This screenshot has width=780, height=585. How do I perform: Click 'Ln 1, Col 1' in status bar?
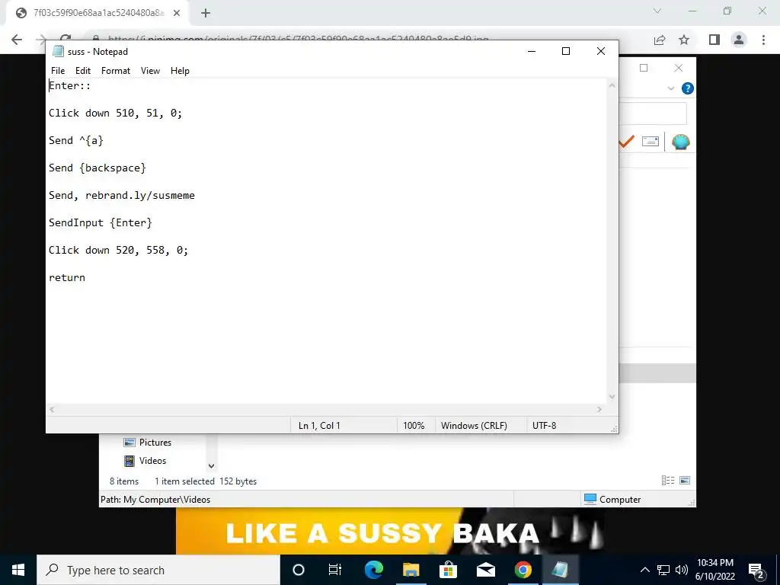point(319,425)
